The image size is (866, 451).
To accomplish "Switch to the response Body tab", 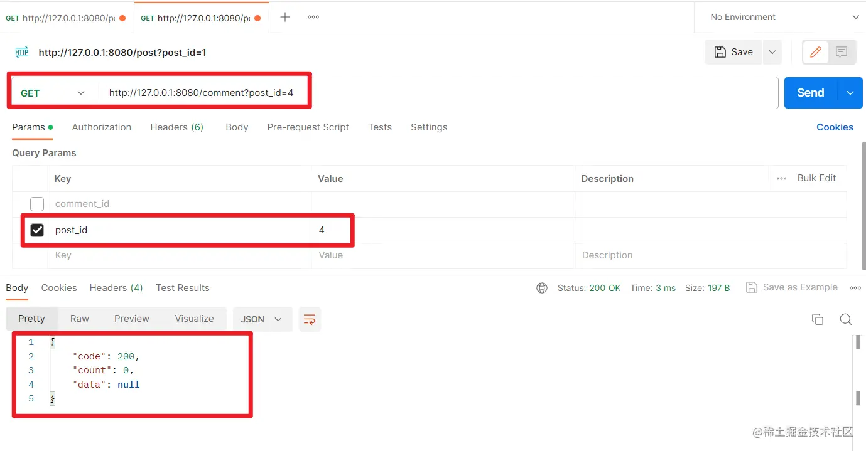I will tap(17, 288).
